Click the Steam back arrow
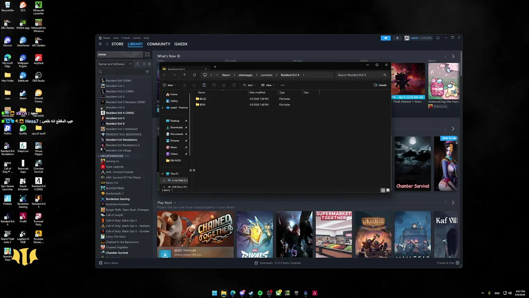529x298 pixels. [x=100, y=44]
